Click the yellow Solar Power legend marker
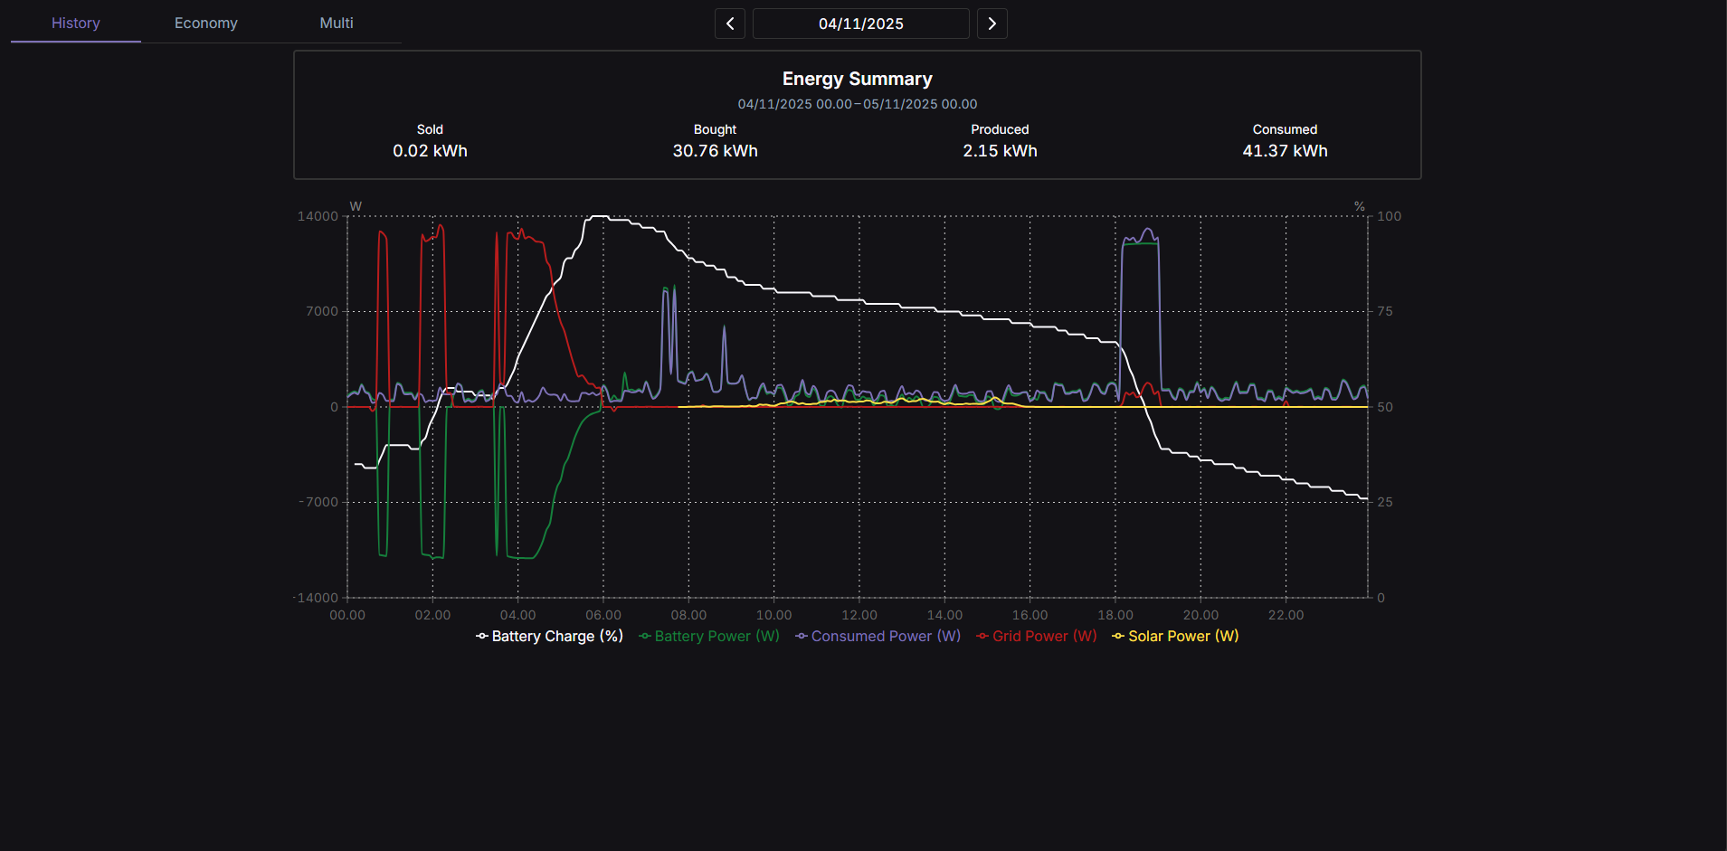 click(x=1118, y=636)
